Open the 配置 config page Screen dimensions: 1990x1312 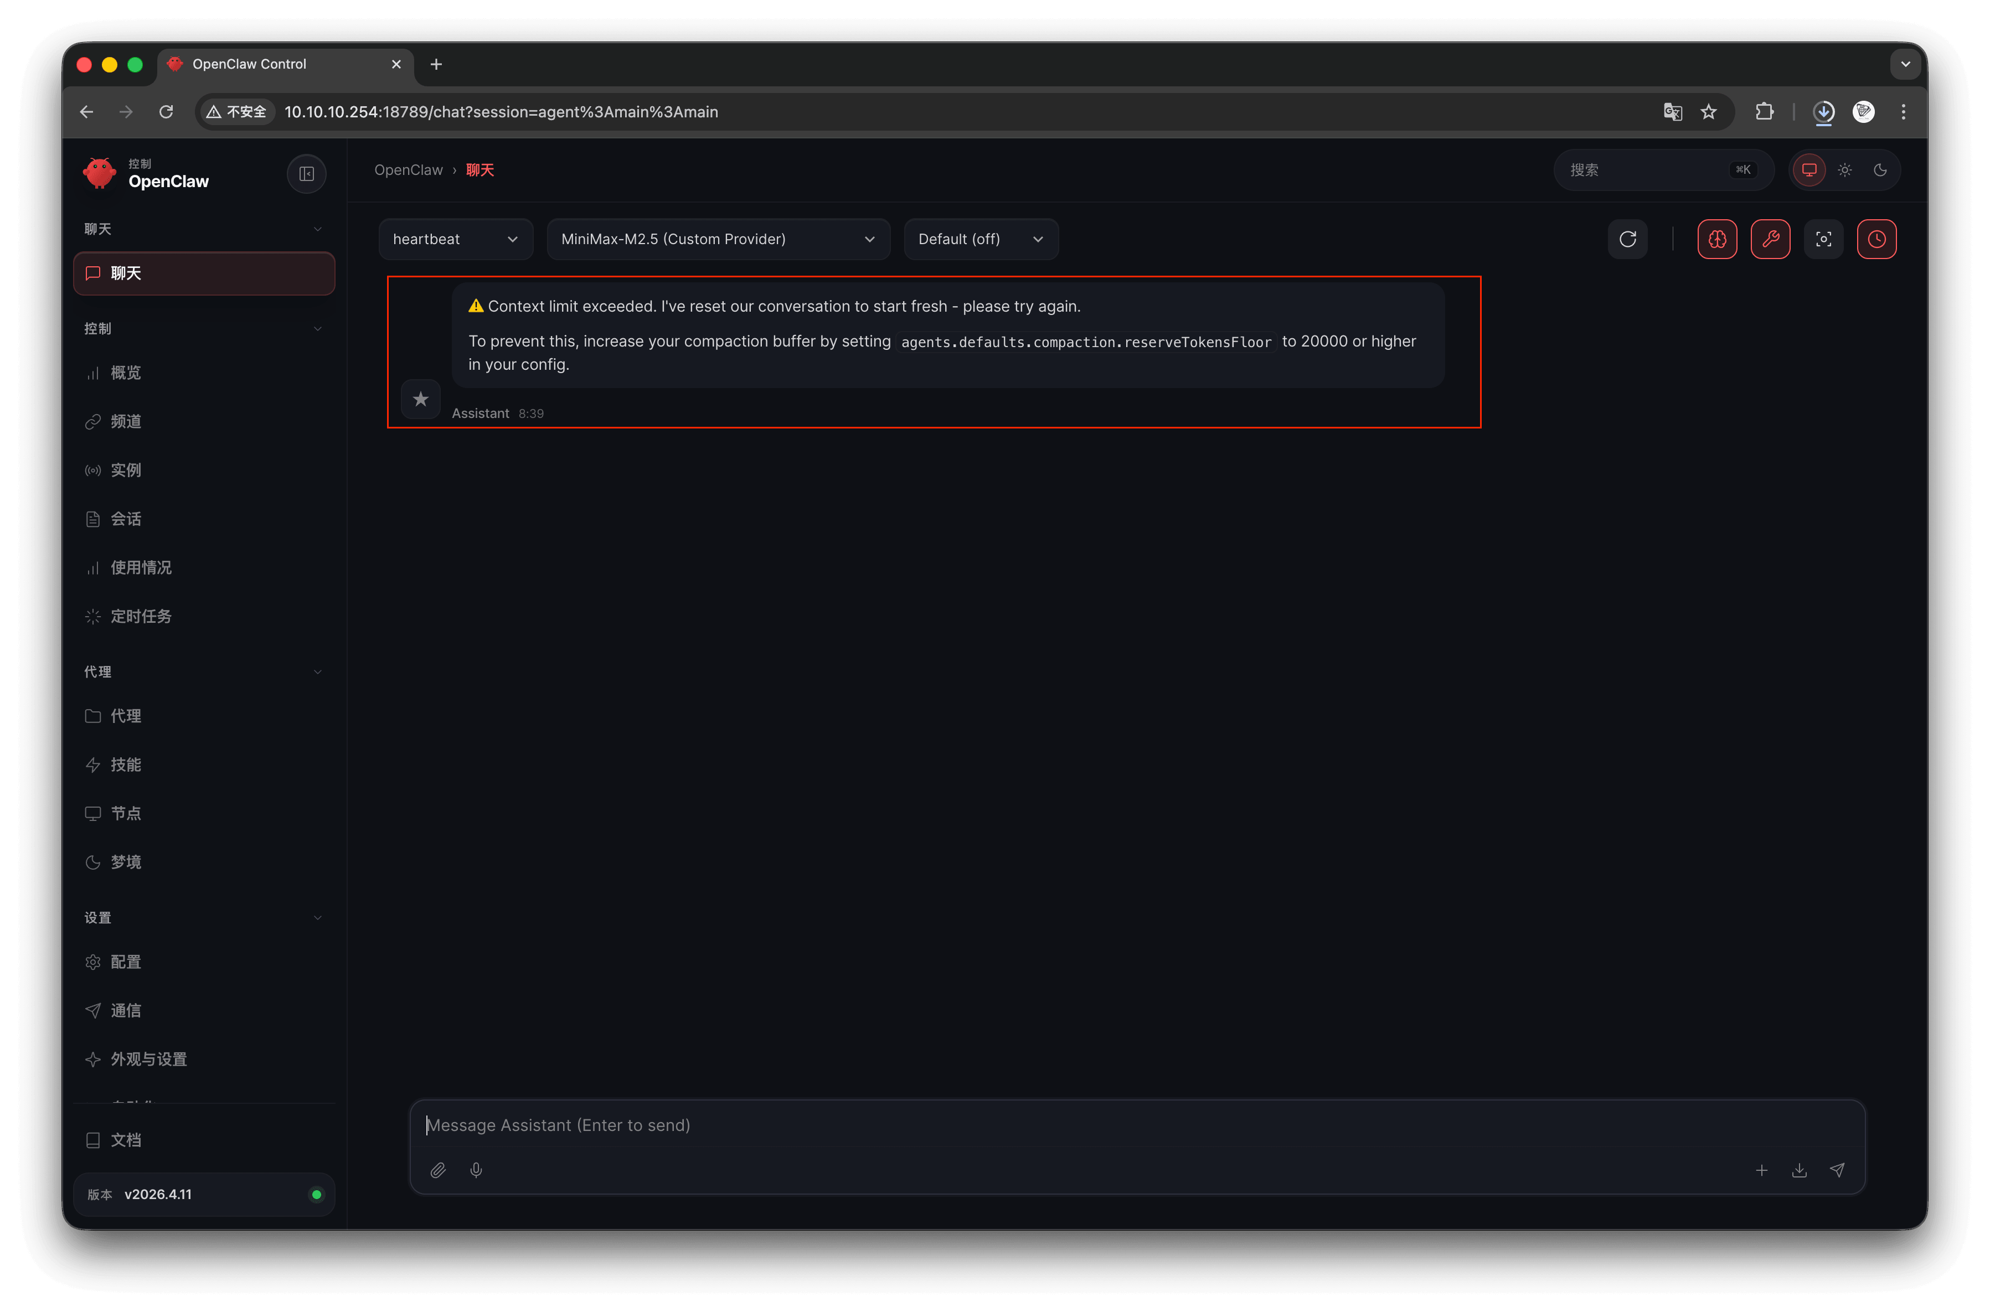[x=203, y=962]
